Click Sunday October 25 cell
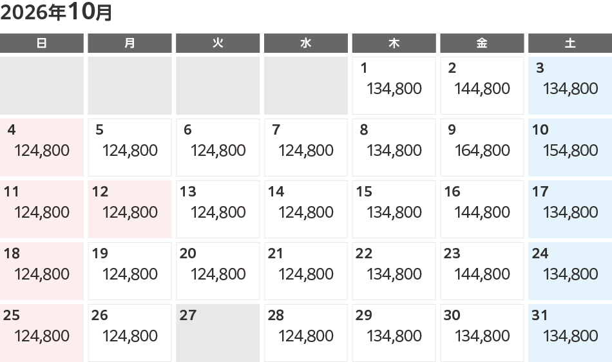This screenshot has height=362, width=612. click(x=42, y=332)
